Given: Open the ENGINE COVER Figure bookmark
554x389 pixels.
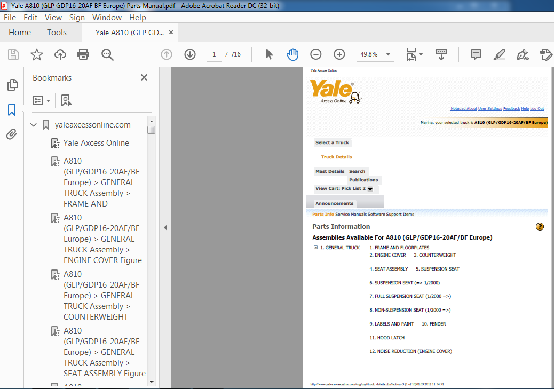Looking at the screenshot, I should (103, 239).
